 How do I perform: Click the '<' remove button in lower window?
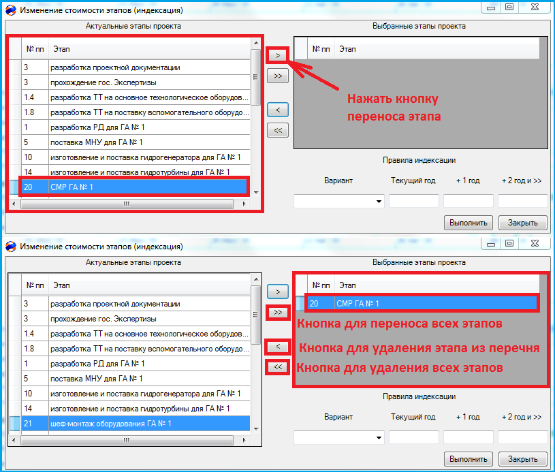click(278, 347)
